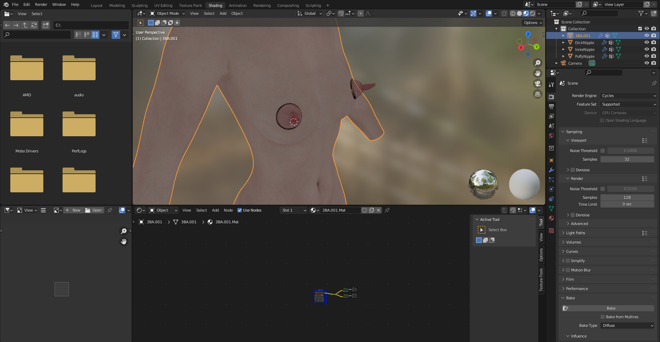Enable the Motion Blur checkbox

(568, 270)
